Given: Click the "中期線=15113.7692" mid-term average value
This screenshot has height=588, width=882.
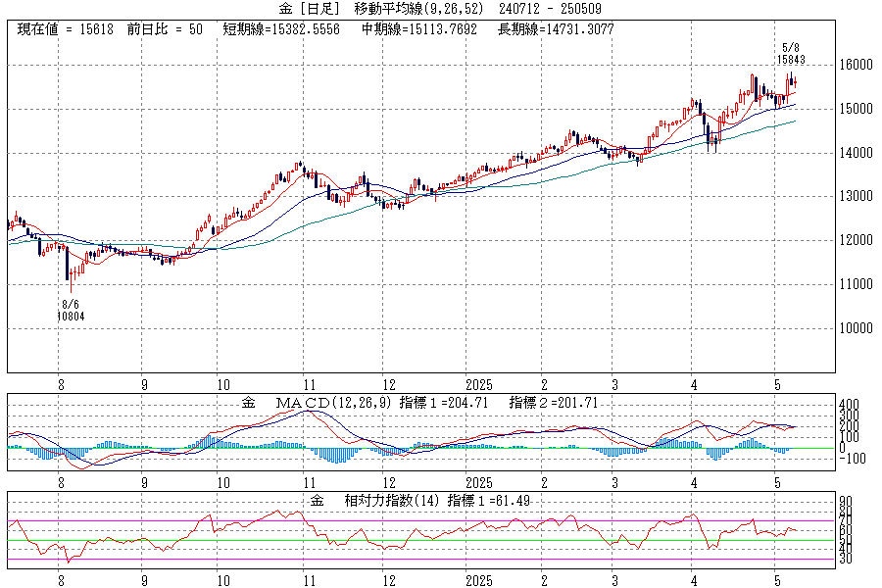Looking at the screenshot, I should (x=419, y=29).
